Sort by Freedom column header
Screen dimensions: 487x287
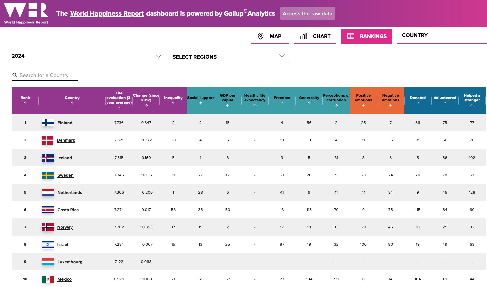[x=282, y=98]
